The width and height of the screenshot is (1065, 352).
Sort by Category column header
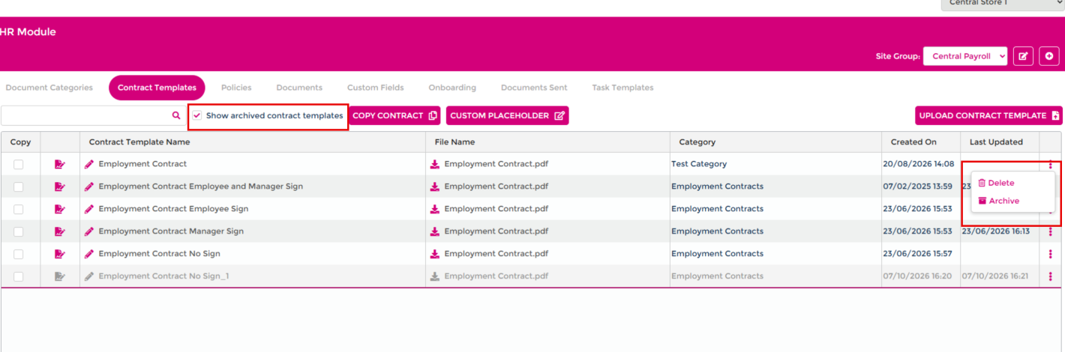[x=697, y=142]
